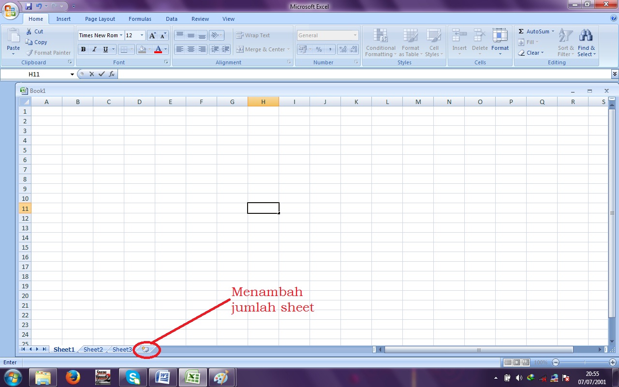Increase the font size

pyautogui.click(x=152, y=35)
